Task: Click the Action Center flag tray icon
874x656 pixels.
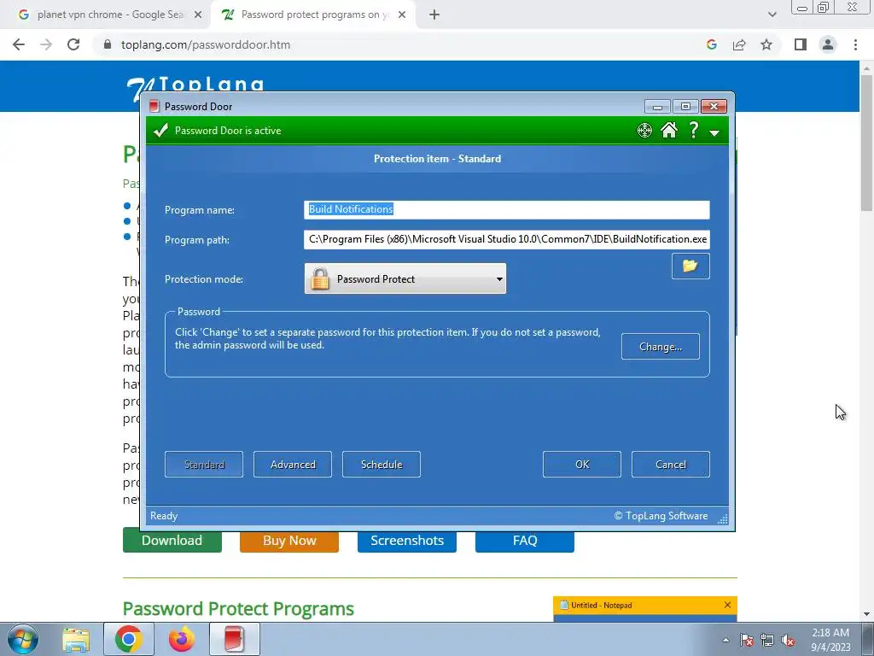Action: click(747, 640)
